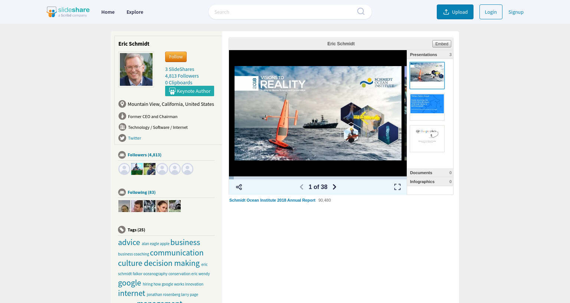The height and width of the screenshot is (303, 570).
Task: Open the "culture" tag
Action: 130,263
